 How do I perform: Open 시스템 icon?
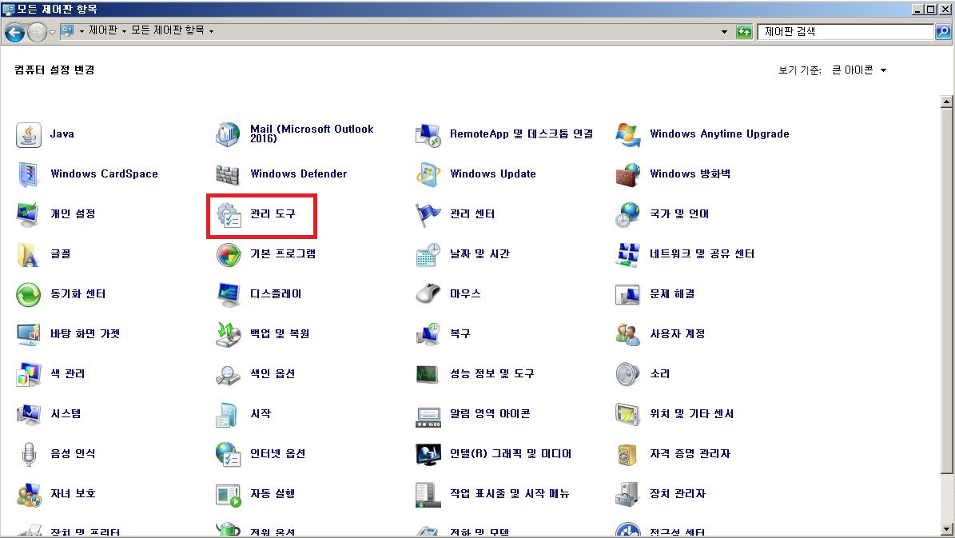28,414
